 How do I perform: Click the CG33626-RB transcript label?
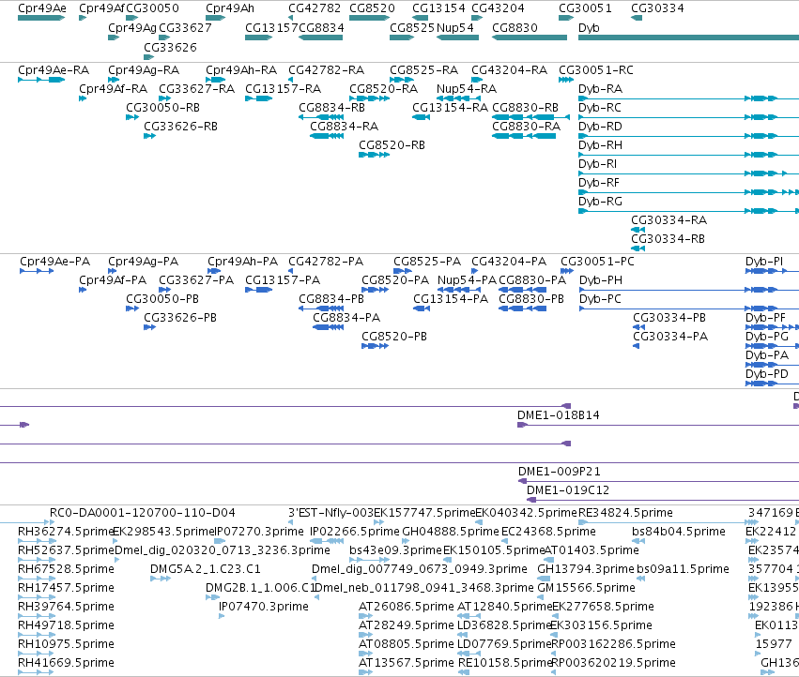180,127
